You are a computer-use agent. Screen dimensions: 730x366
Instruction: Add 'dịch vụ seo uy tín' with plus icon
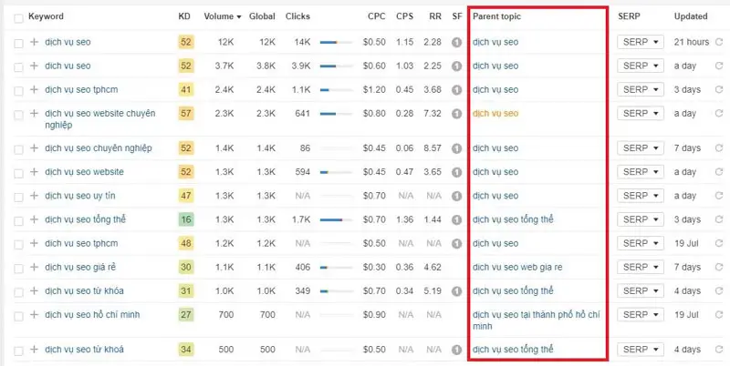(34, 196)
